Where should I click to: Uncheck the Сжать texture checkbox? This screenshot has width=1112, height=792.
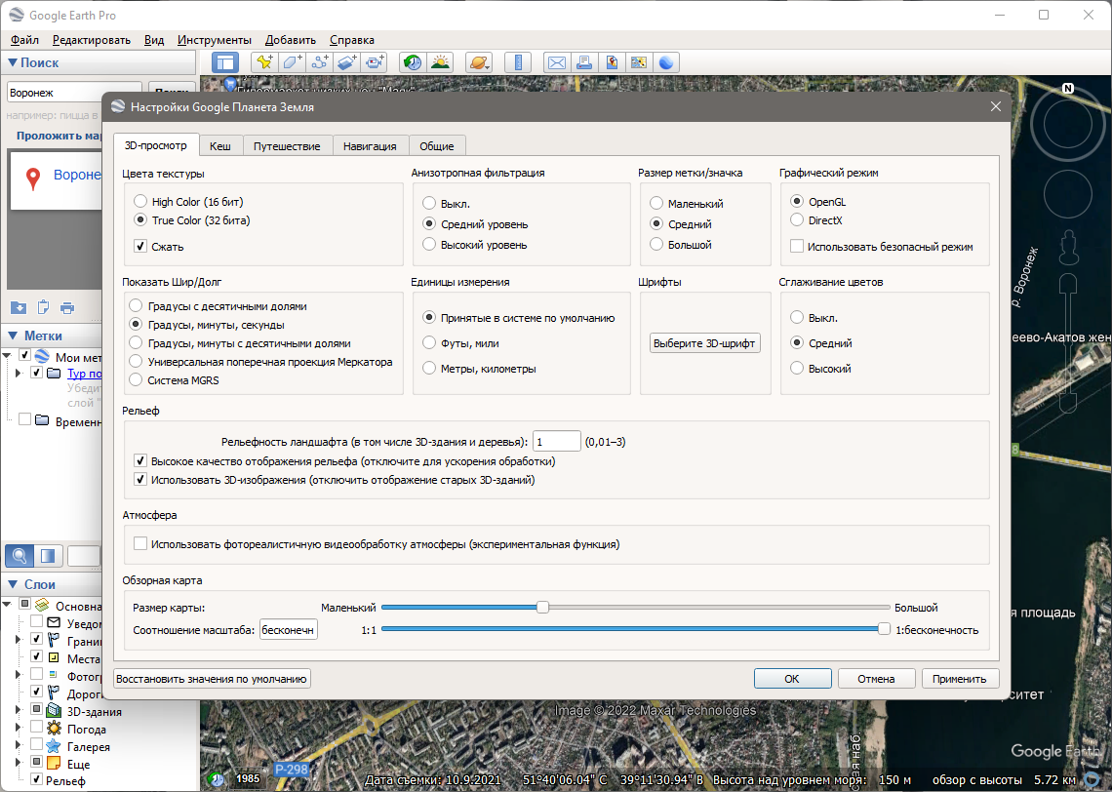pyautogui.click(x=140, y=247)
